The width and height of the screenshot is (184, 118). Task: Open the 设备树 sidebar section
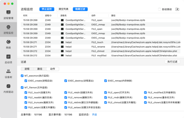(8, 74)
